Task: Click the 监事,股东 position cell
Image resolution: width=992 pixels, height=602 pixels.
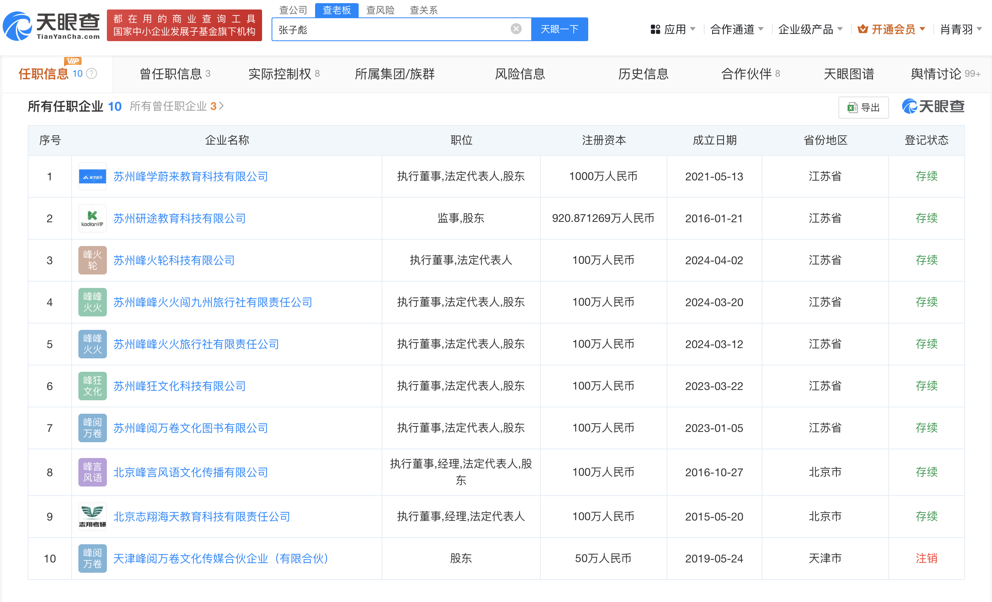Action: 461,218
